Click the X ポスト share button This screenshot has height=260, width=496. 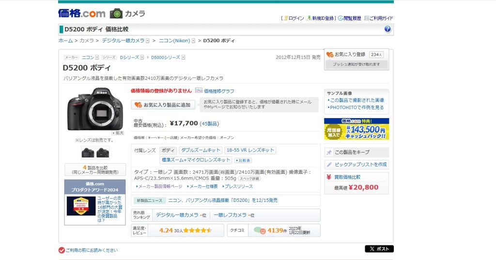click(x=379, y=249)
